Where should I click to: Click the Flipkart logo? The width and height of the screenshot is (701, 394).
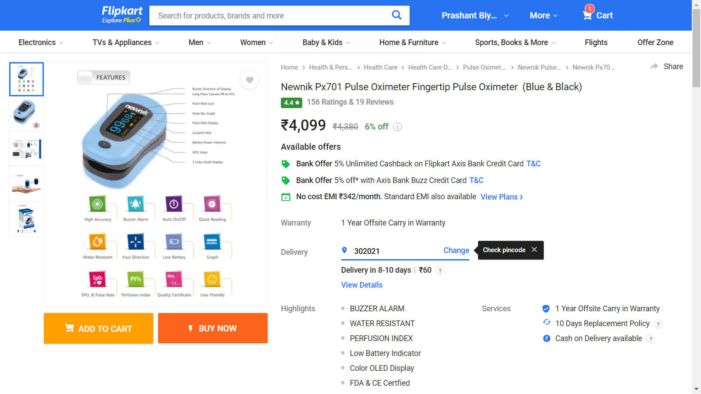tap(122, 12)
